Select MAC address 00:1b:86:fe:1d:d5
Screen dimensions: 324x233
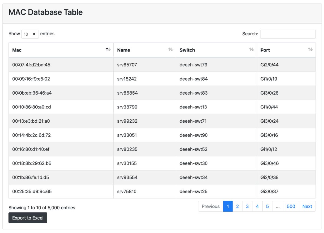click(31, 177)
